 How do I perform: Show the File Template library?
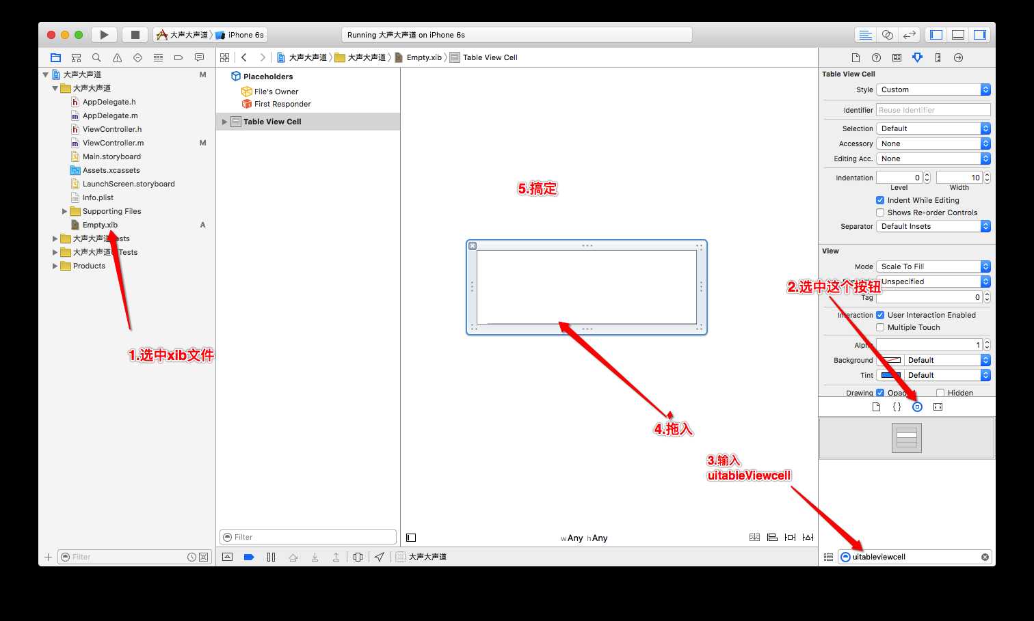(x=876, y=407)
